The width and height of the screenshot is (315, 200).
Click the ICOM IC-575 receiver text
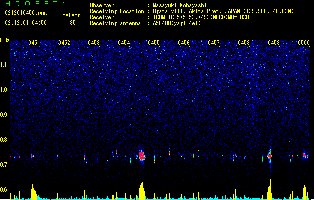tap(201, 17)
